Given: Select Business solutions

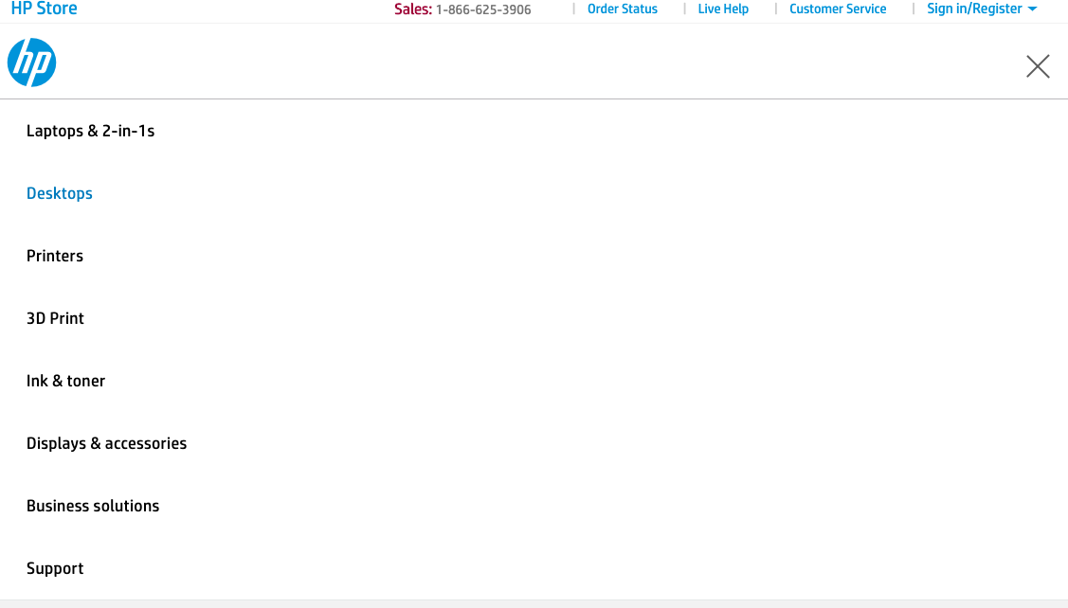Looking at the screenshot, I should [93, 507].
